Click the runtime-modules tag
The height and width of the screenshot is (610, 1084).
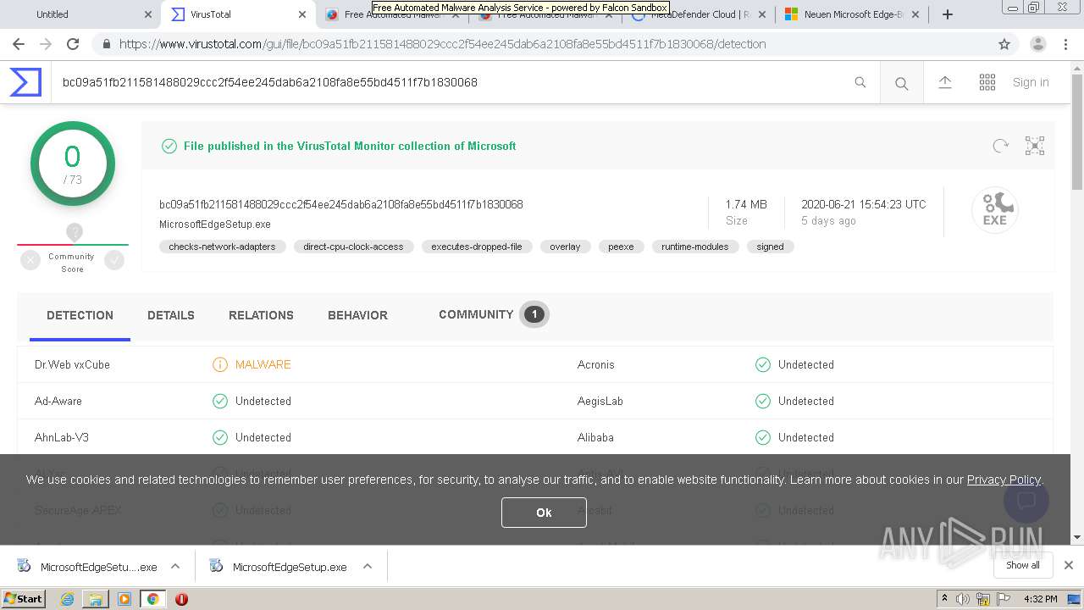coord(695,247)
